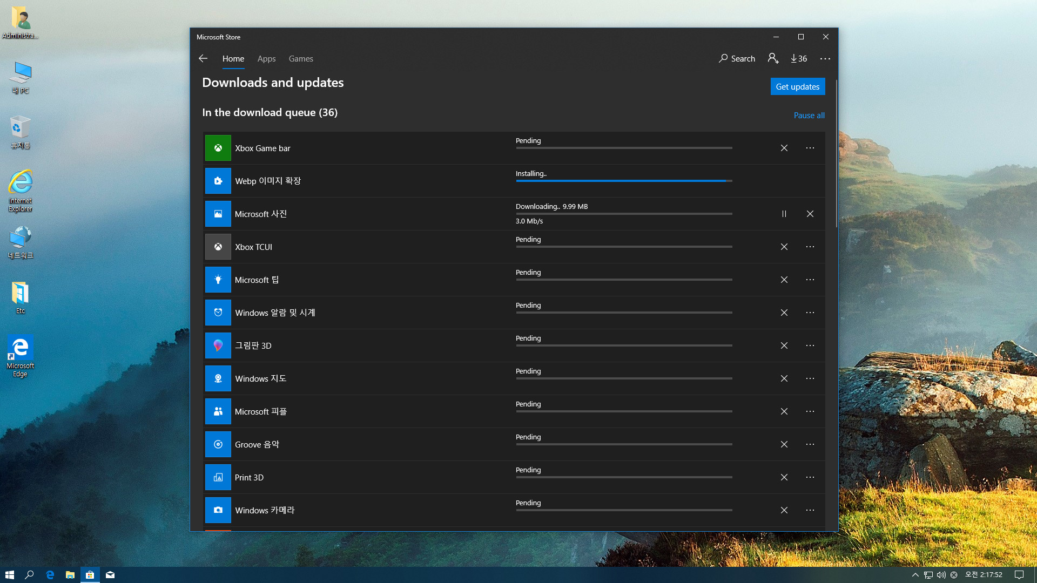1037x583 pixels.
Task: Launch Edge from the taskbar
Action: click(50, 575)
